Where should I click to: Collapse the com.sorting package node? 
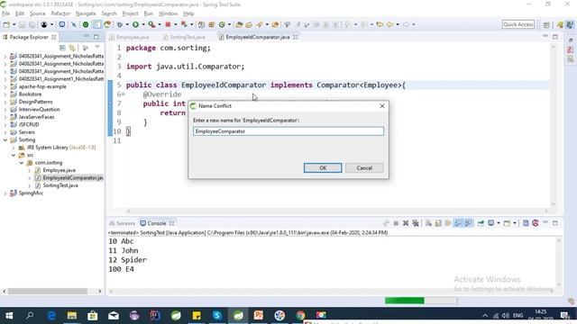click(x=22, y=163)
